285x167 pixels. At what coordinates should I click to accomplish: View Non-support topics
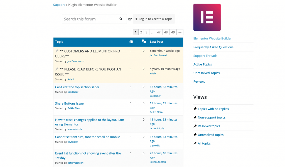212,118
